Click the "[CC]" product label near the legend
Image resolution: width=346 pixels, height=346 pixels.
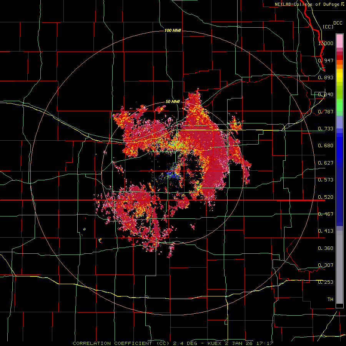point(328,27)
